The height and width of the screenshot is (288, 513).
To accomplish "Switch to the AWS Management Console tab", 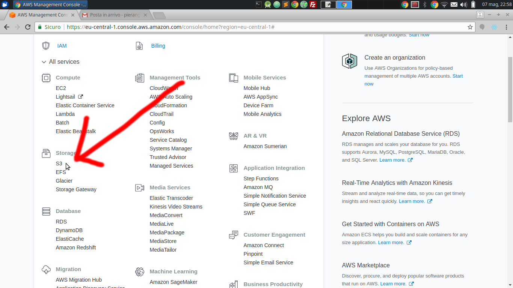I will [x=41, y=15].
